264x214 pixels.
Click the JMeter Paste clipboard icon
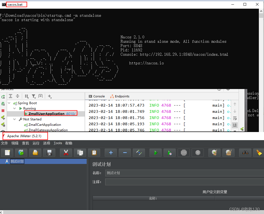(x=94, y=153)
